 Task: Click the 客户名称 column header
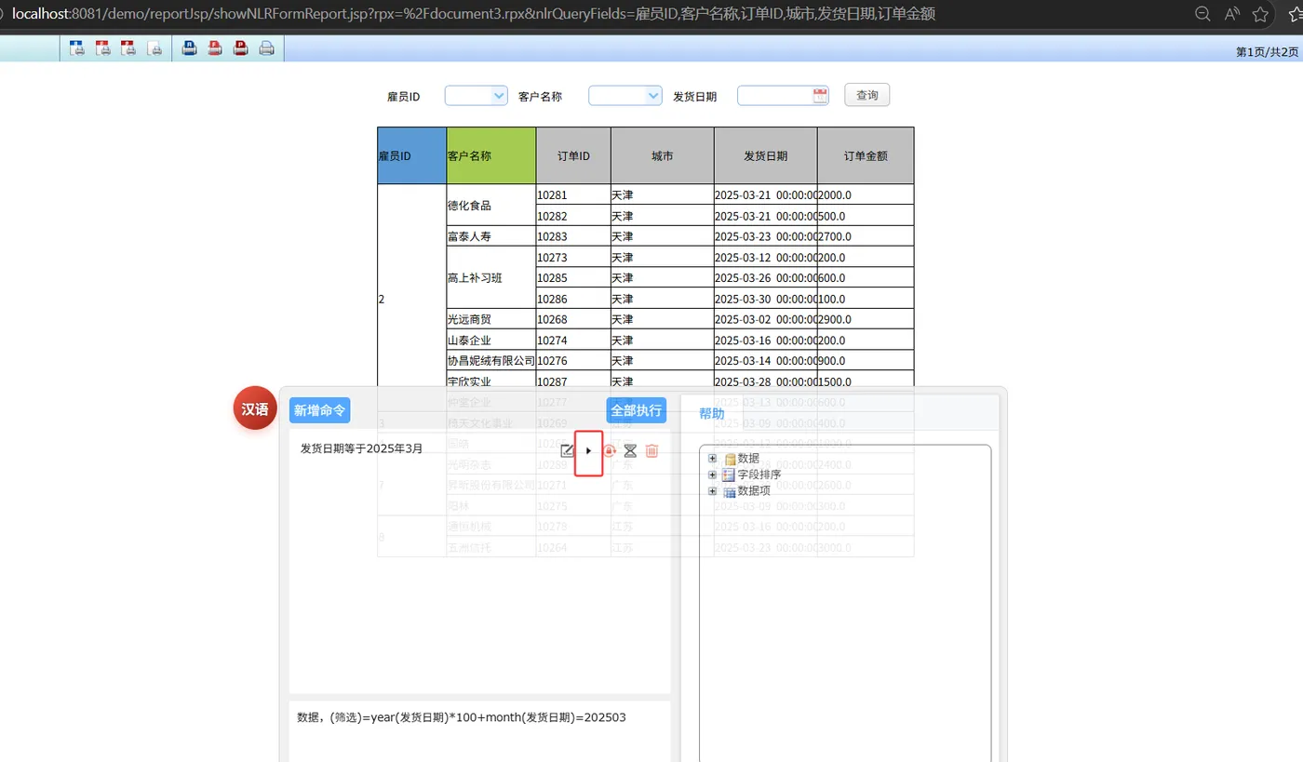tap(491, 155)
